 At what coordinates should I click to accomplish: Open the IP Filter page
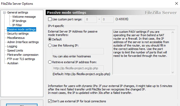[17, 25]
